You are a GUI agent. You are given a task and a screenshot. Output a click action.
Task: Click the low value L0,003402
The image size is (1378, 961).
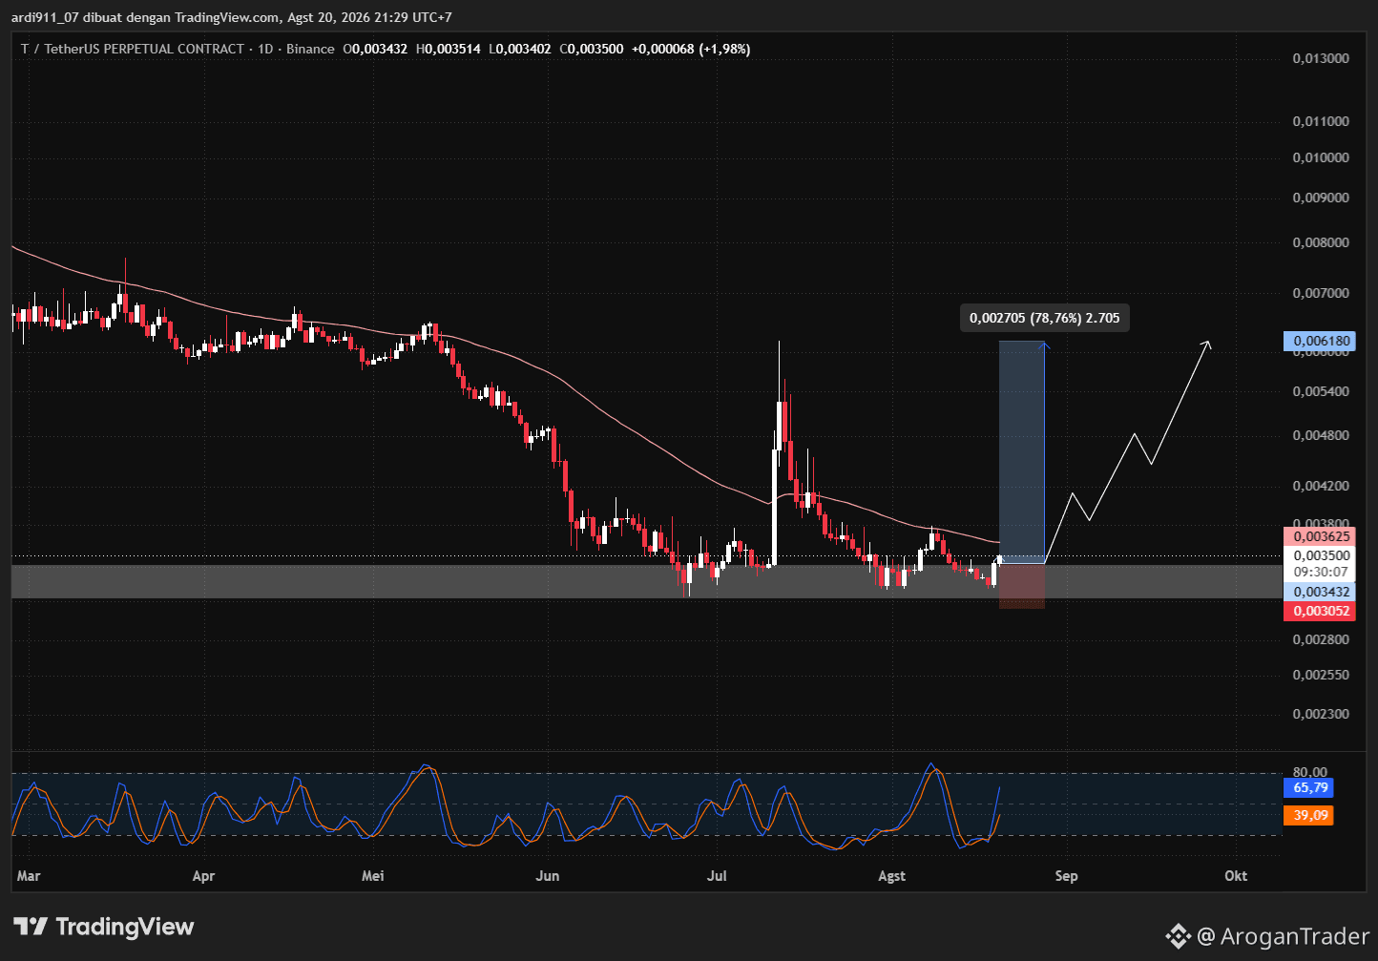(x=520, y=49)
